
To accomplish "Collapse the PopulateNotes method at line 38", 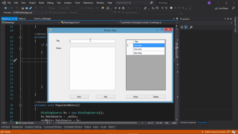I will pyautogui.click(x=20, y=105).
